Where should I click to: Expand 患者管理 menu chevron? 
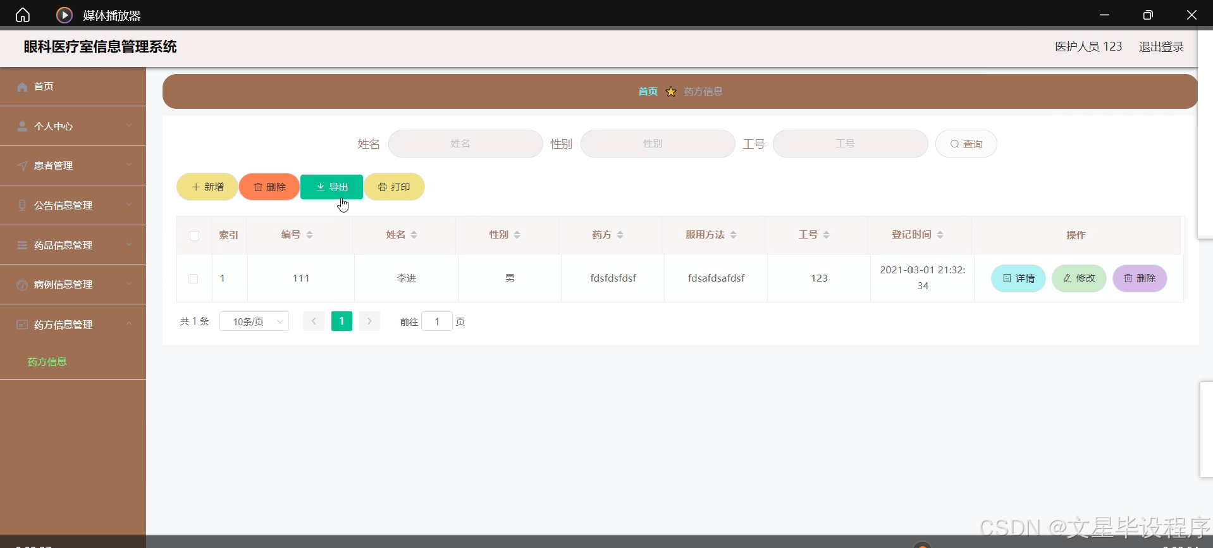coord(129,165)
